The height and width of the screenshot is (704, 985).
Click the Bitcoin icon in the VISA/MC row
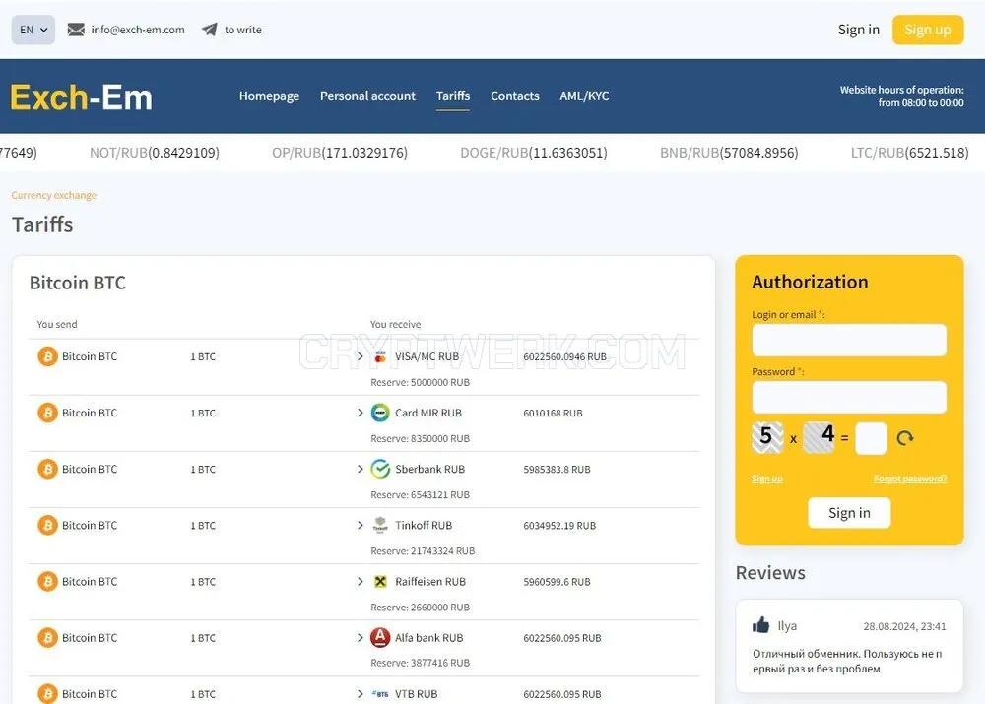coord(47,356)
